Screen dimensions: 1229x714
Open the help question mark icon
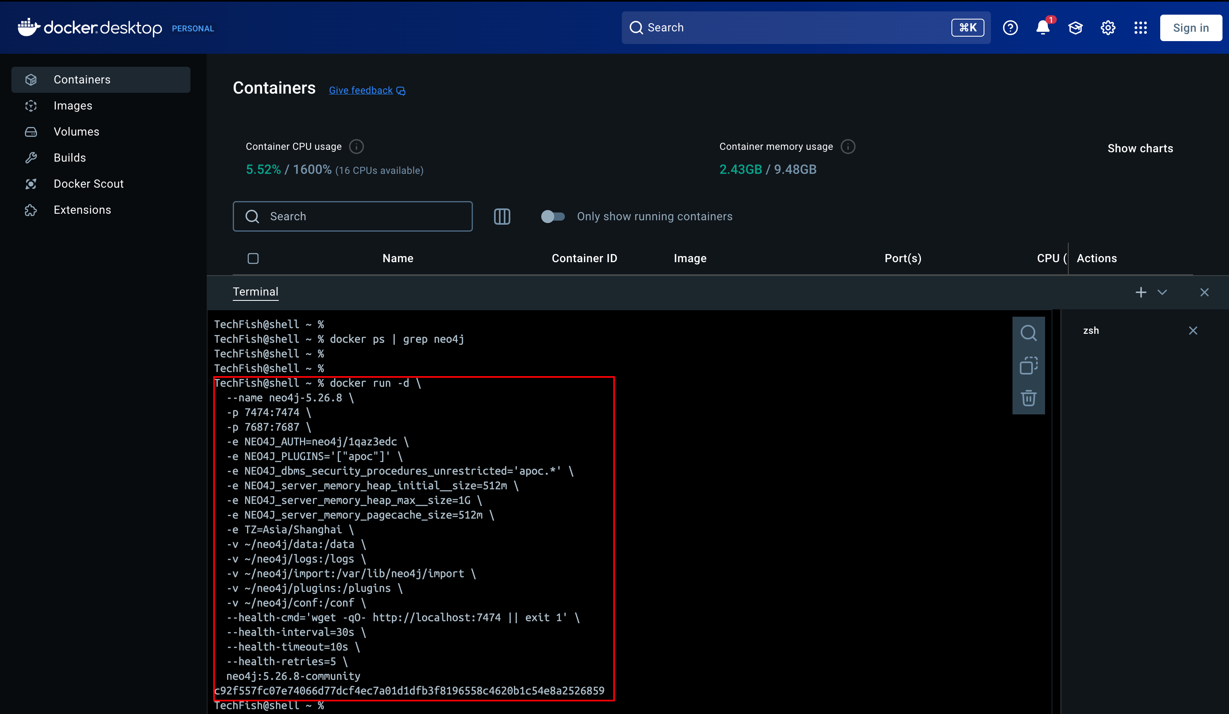pos(1010,28)
